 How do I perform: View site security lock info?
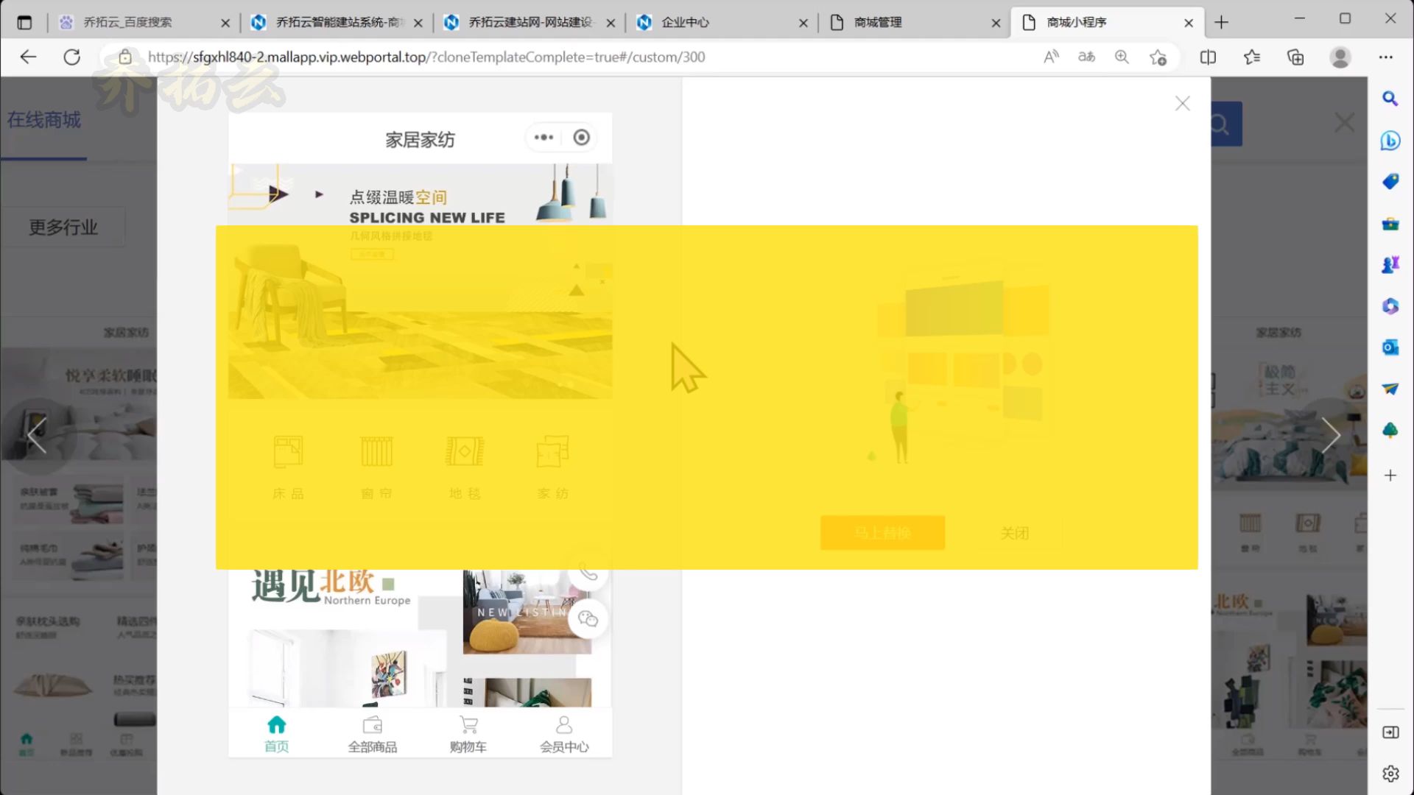point(125,57)
